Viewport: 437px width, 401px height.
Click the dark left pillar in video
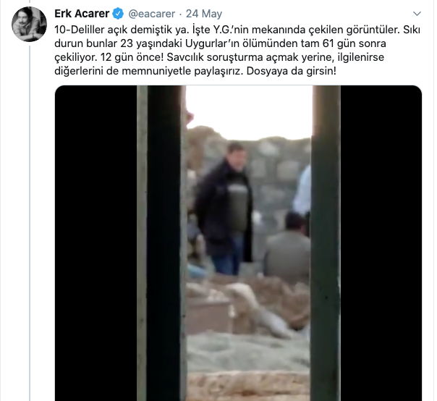[164, 243]
